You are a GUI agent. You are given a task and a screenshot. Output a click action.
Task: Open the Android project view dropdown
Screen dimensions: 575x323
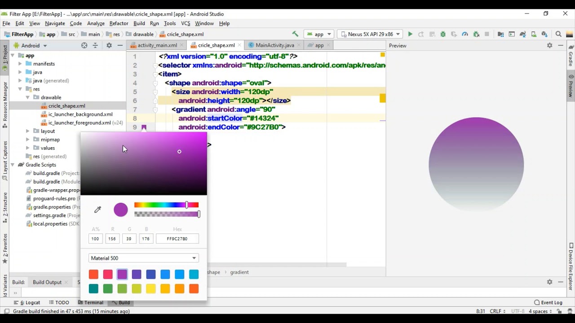coord(31,45)
